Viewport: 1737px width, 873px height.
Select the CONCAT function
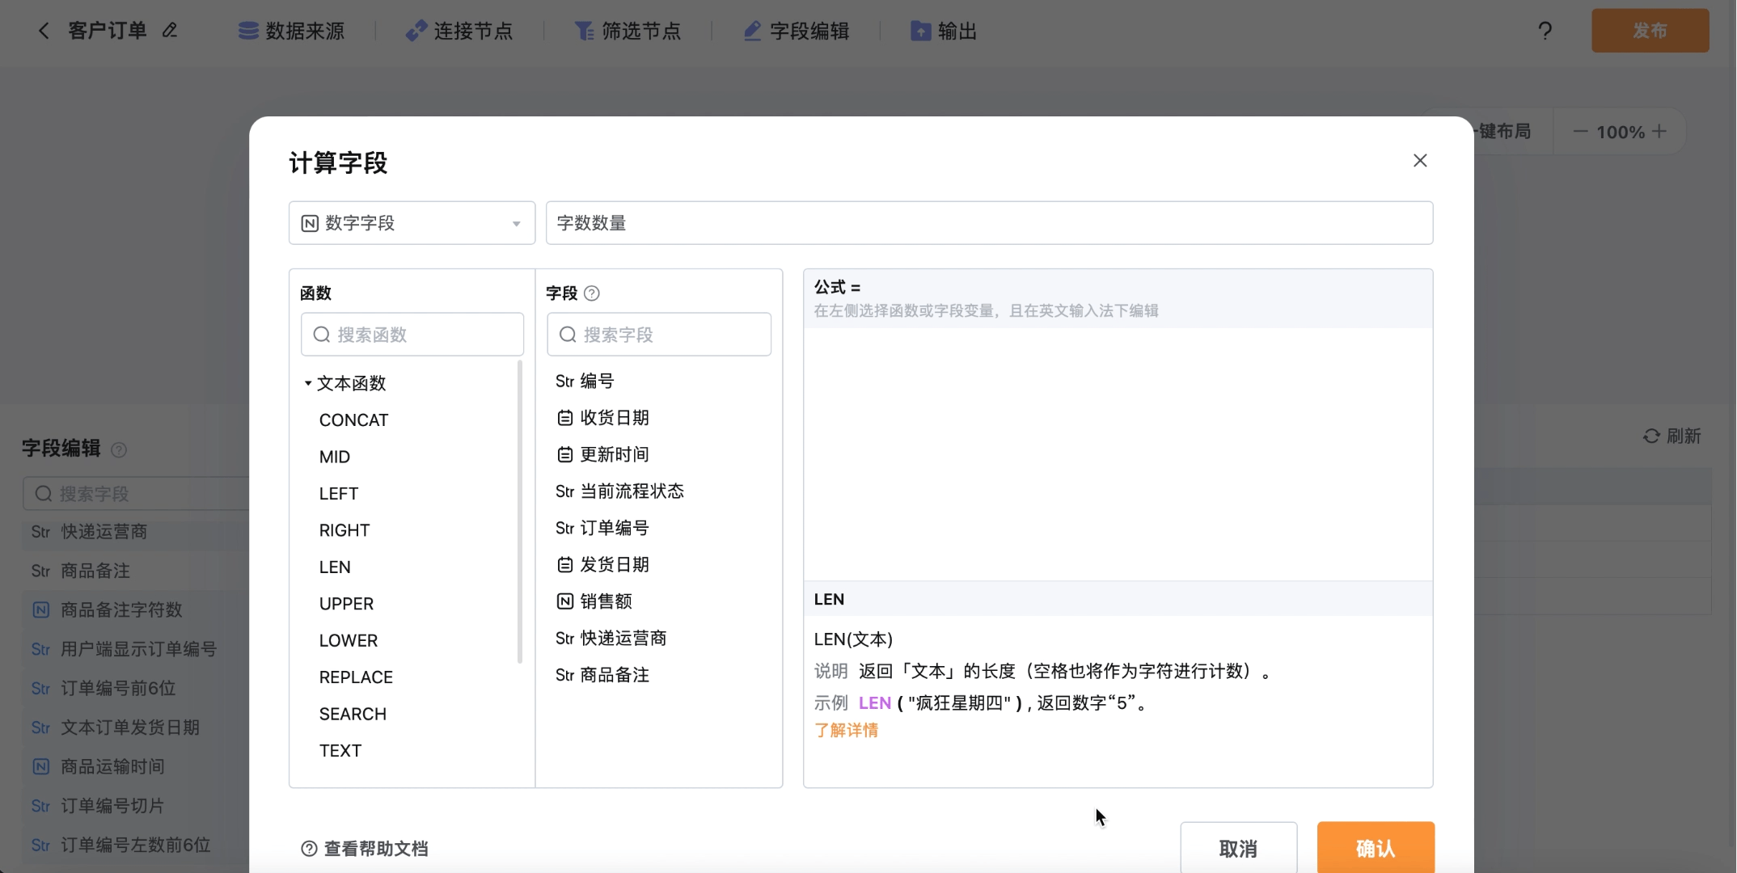[353, 420]
